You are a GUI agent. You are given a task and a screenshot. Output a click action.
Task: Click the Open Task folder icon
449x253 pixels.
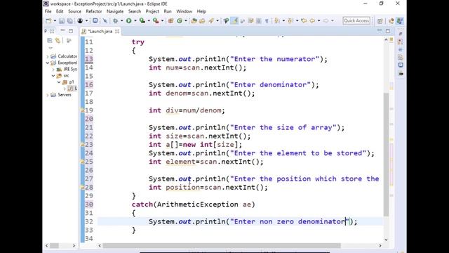pos(202,20)
